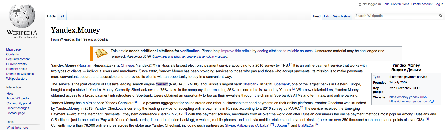The image size is (445, 130).
Task: Open the Skype link
Action: point(230,125)
